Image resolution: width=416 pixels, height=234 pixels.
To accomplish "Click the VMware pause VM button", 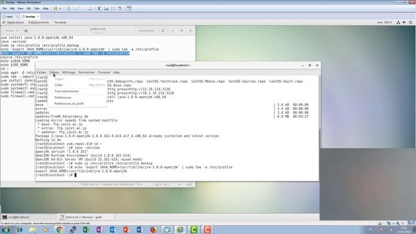I will [56, 8].
